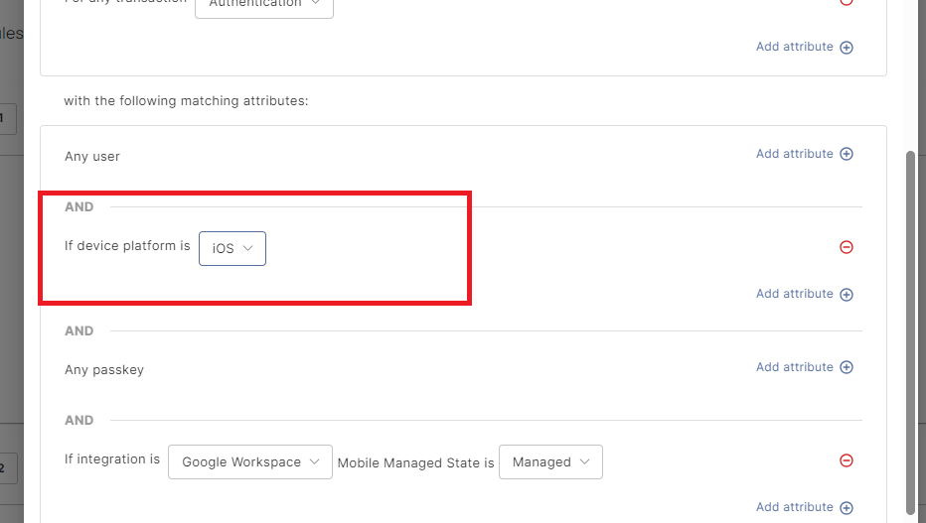Expand the Google Workspace integration dropdown
926x523 pixels.
[250, 461]
